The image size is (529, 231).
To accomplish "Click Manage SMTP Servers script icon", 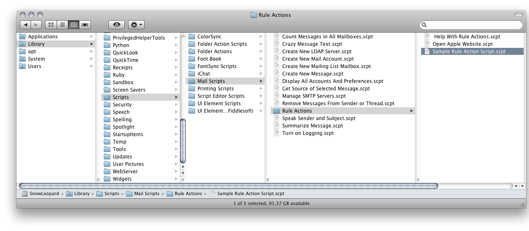I will pyautogui.click(x=277, y=96).
